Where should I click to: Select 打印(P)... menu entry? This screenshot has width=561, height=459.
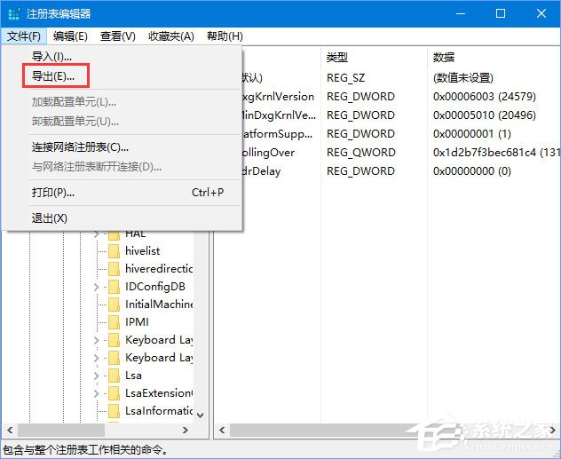(53, 193)
